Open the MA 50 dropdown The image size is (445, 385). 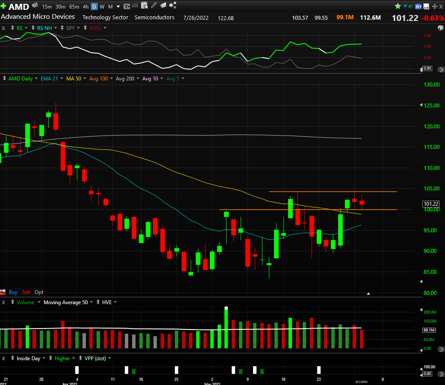[x=85, y=78]
